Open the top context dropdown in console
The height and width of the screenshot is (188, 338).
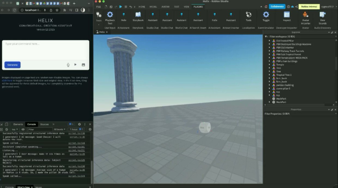(x=15, y=130)
